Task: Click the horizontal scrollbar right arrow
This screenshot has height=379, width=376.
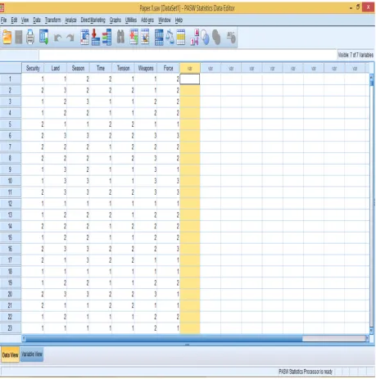Action: (367, 339)
